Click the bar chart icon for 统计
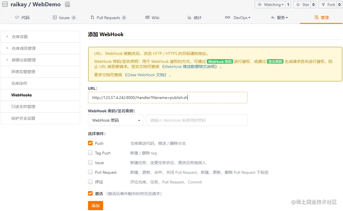343x211 pixels. coord(189,17)
